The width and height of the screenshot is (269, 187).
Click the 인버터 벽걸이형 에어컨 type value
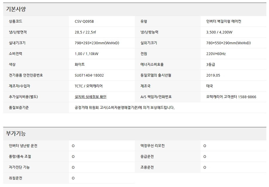coord(223,21)
